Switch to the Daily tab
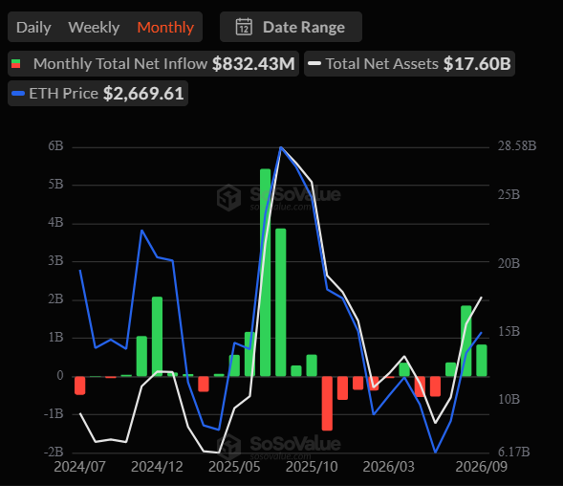The width and height of the screenshot is (563, 486). [33, 28]
